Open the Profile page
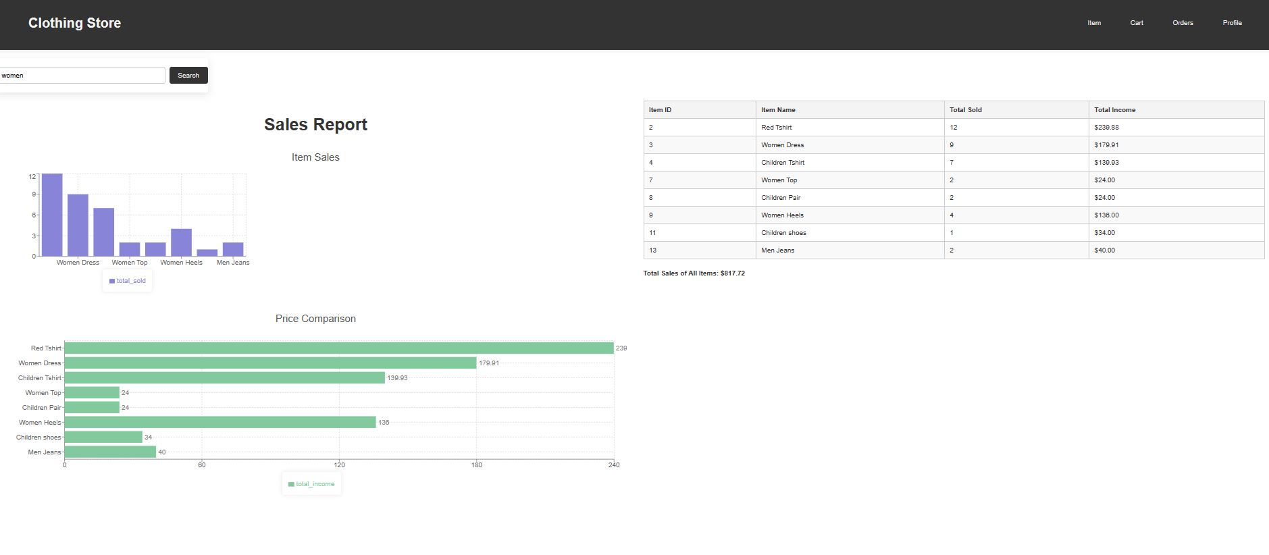The width and height of the screenshot is (1269, 555). tap(1232, 23)
